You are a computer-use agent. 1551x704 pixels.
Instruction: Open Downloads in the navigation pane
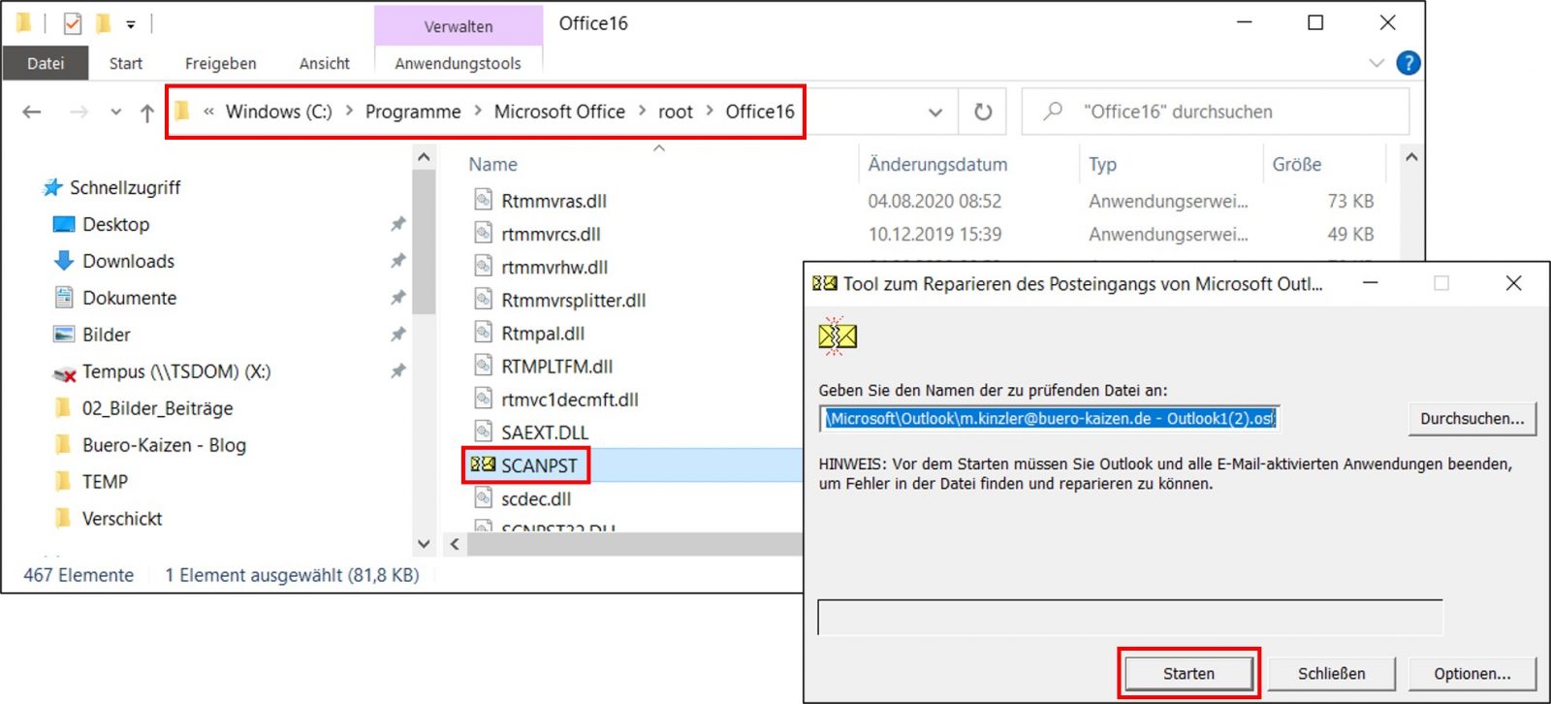129,261
